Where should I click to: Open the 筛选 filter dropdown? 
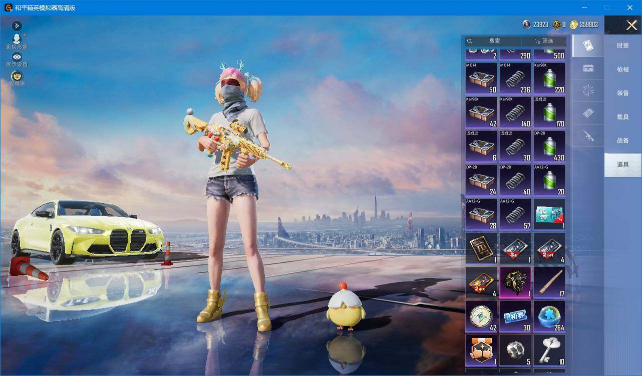pyautogui.click(x=544, y=41)
